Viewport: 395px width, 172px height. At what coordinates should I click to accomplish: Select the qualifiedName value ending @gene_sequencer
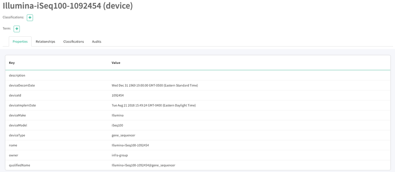(x=143, y=165)
